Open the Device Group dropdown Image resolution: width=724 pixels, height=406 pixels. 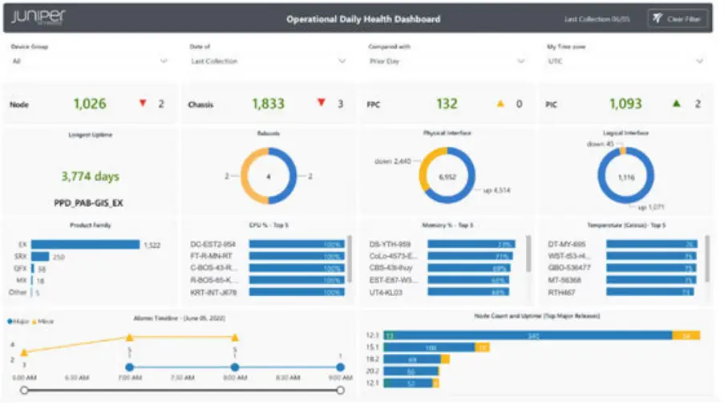89,61
